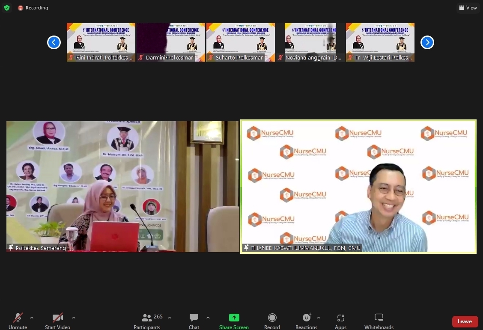The image size is (483, 330).
Task: Open the Apps panel
Action: pyautogui.click(x=341, y=321)
